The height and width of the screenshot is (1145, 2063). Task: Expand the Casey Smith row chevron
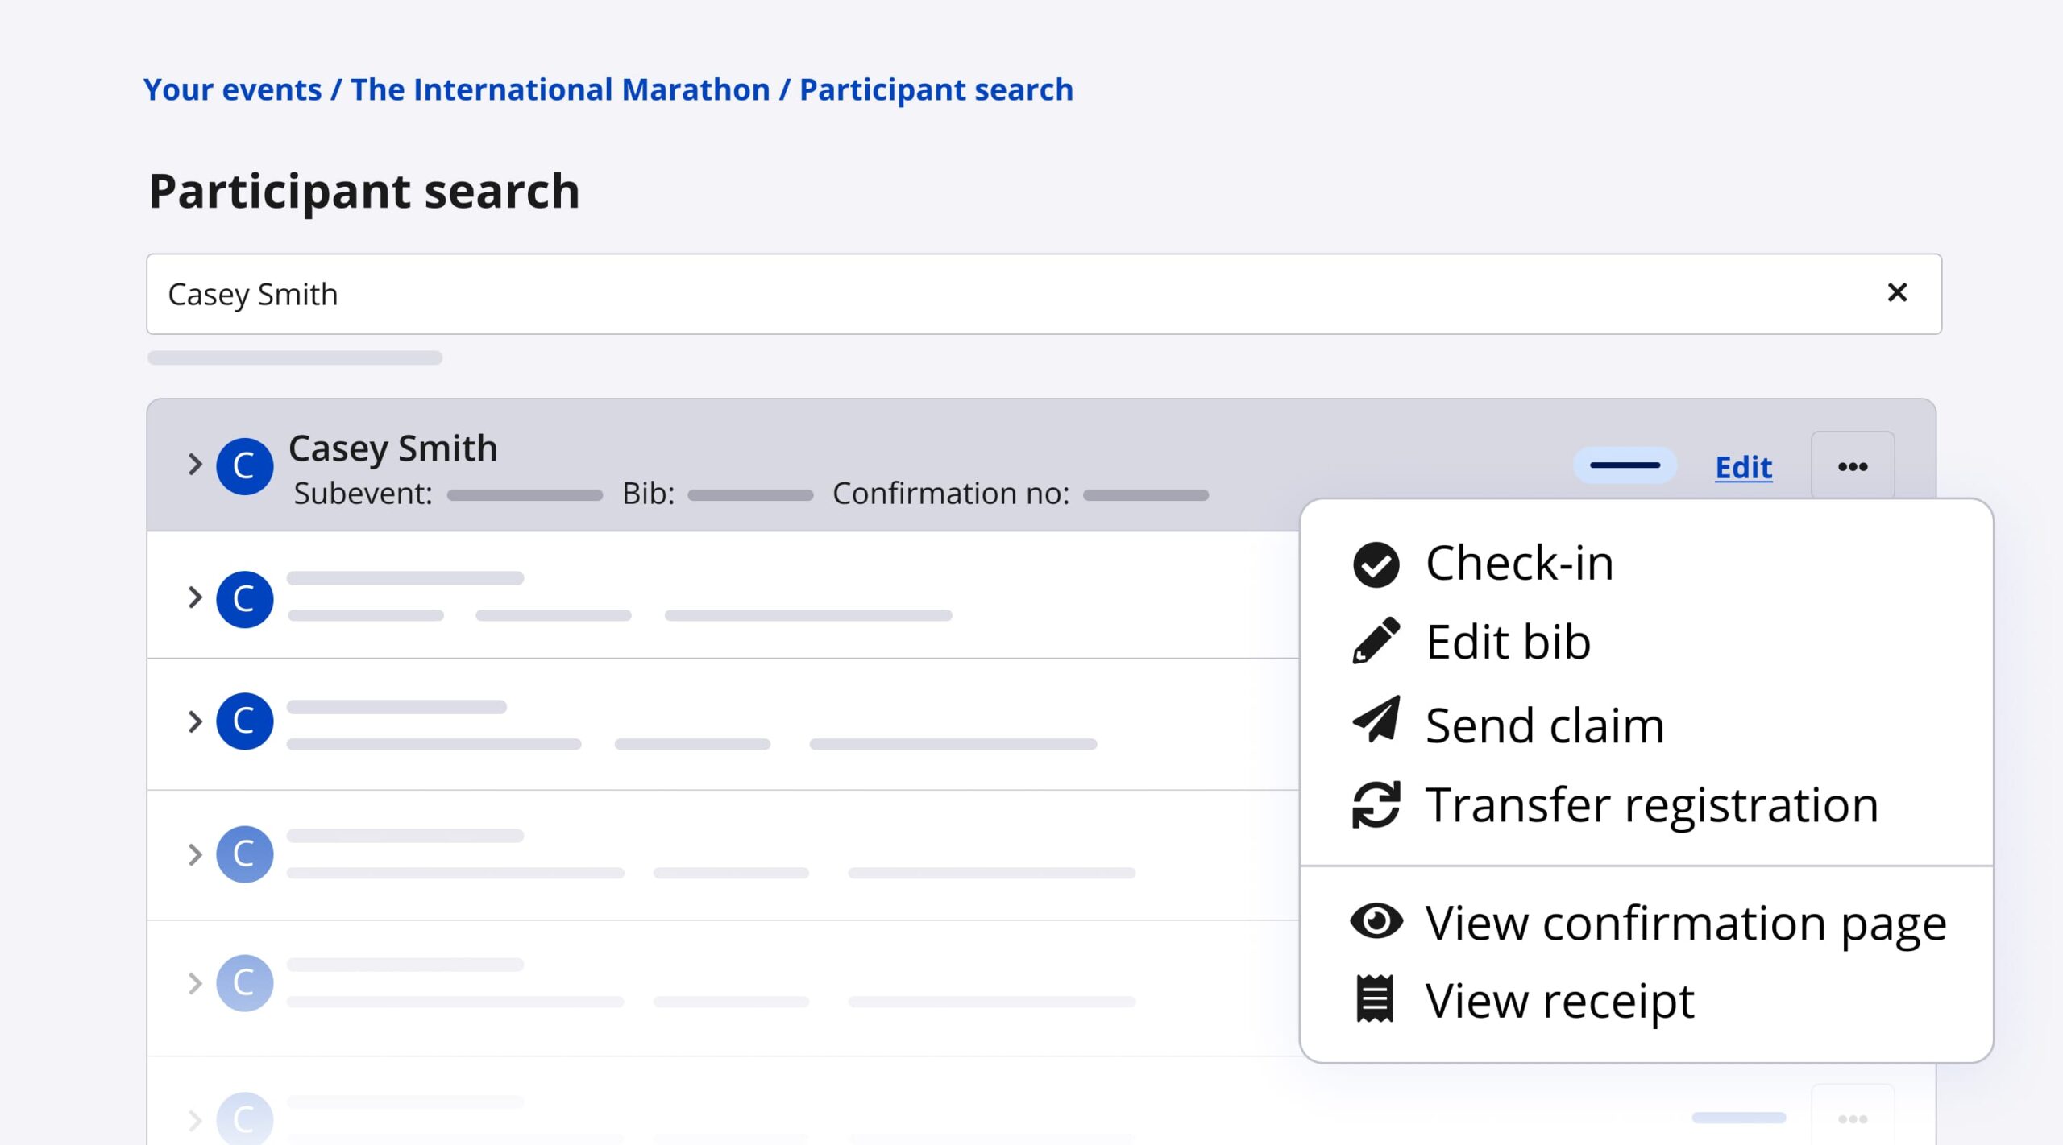point(194,464)
